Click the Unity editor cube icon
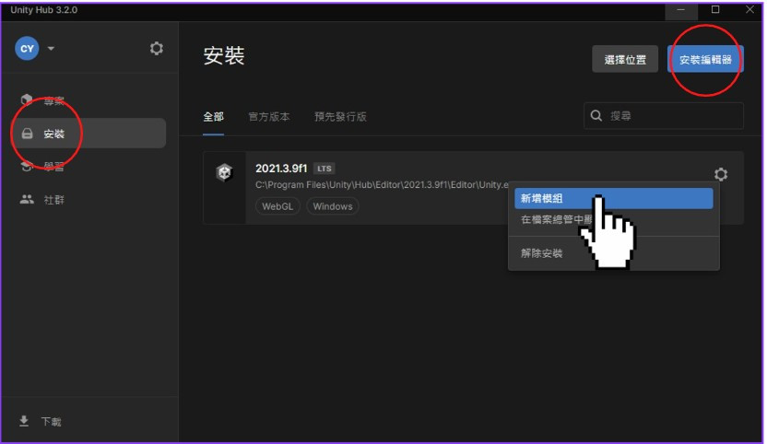 pyautogui.click(x=225, y=172)
